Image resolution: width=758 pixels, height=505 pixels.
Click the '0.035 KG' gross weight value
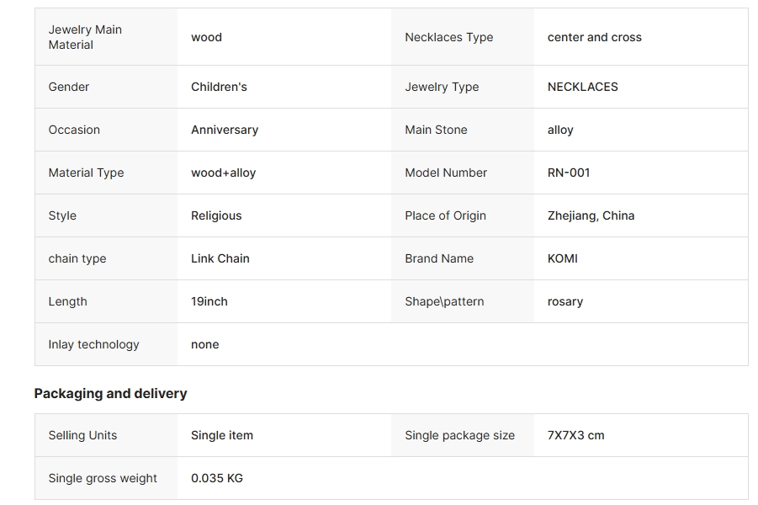click(x=216, y=478)
